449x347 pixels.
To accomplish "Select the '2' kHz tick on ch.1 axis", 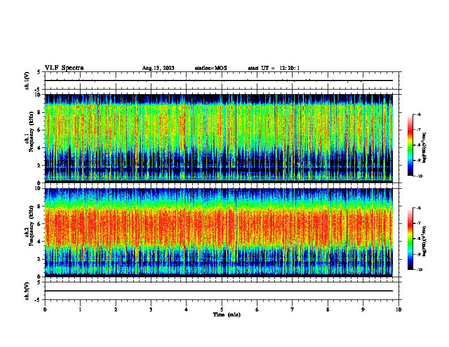I will 40,166.
